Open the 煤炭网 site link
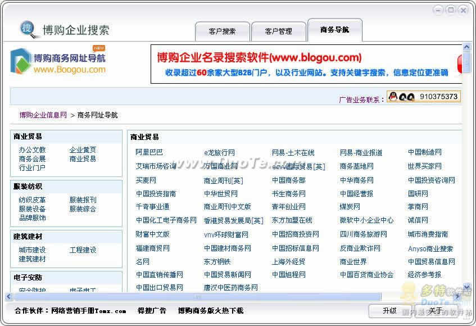 pyautogui.click(x=350, y=207)
